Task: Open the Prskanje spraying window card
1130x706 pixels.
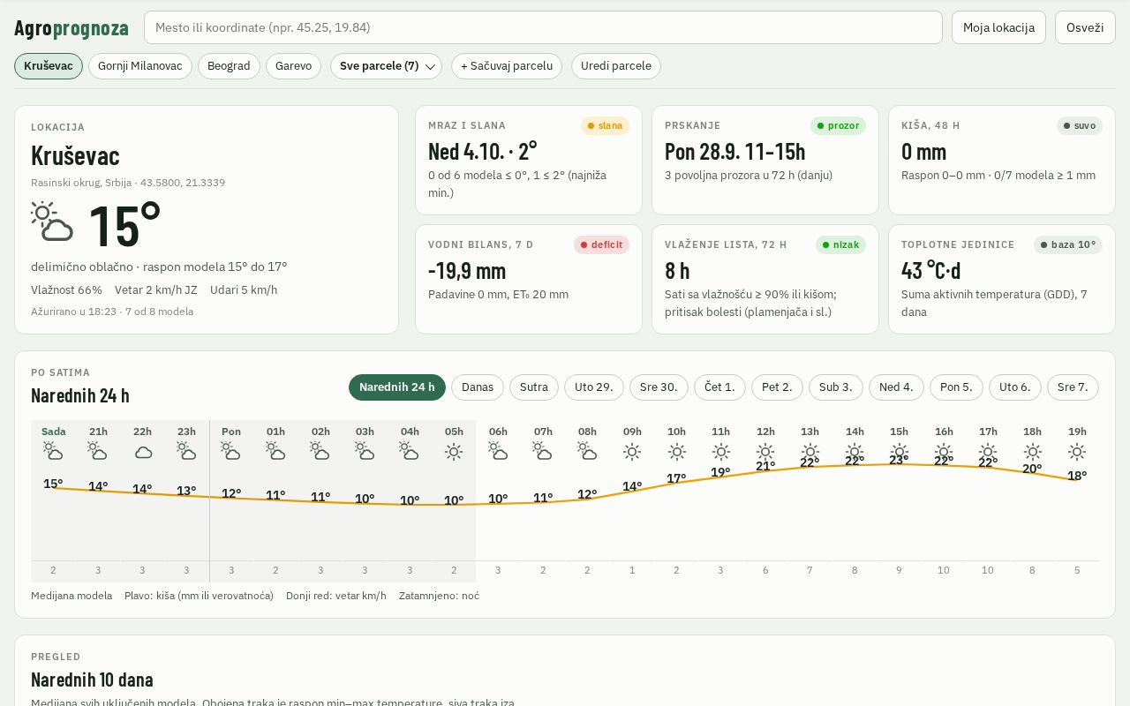Action: [x=765, y=160]
